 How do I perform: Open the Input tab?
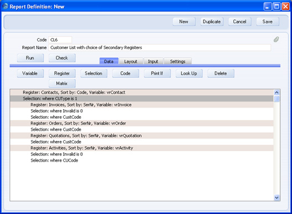pyautogui.click(x=153, y=61)
